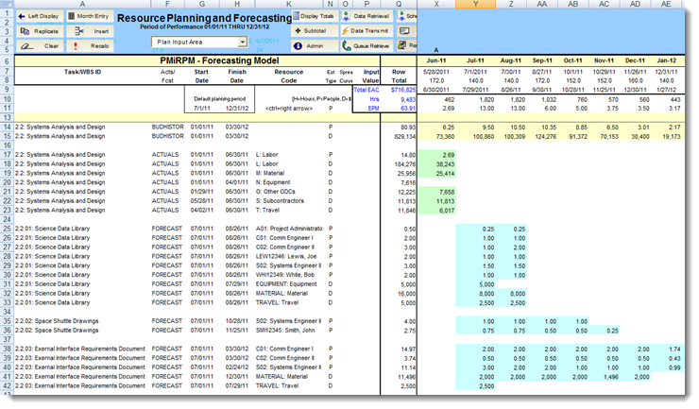
Task: Click the Total EAC value $716,825
Action: click(x=403, y=90)
